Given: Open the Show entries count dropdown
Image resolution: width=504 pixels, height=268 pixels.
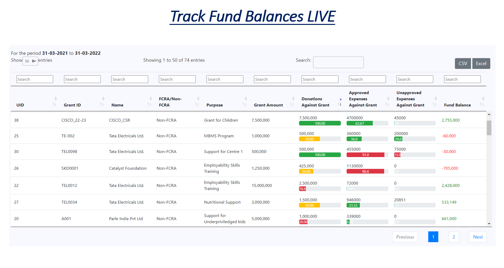Looking at the screenshot, I should tap(30, 61).
